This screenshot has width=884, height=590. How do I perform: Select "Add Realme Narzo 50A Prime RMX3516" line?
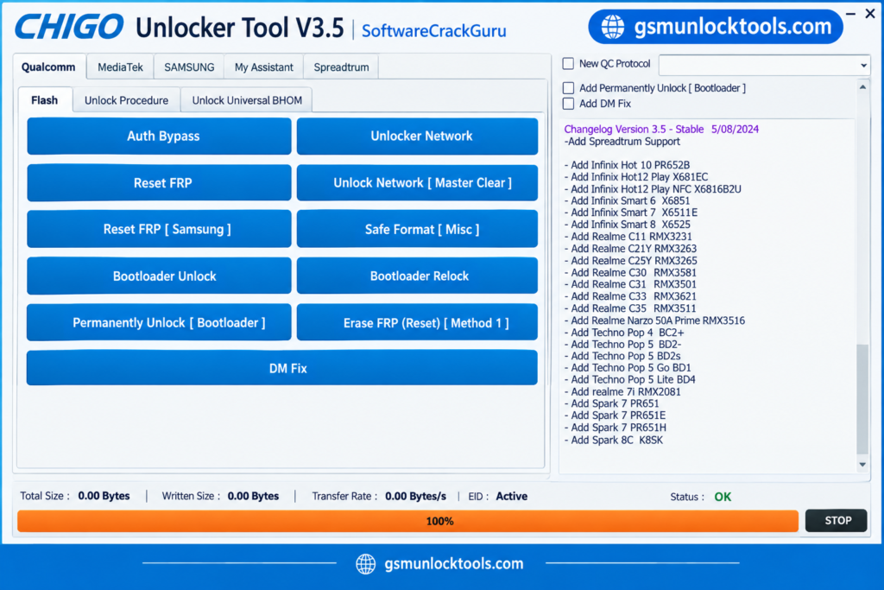[654, 320]
